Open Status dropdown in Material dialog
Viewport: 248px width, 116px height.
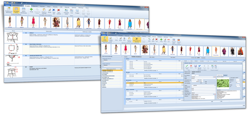point(215,85)
